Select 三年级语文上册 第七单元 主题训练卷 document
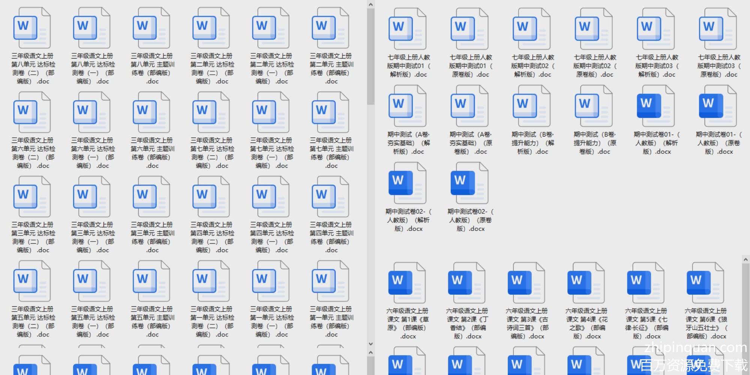Screen dimensions: 750x375 pyautogui.click(x=330, y=112)
